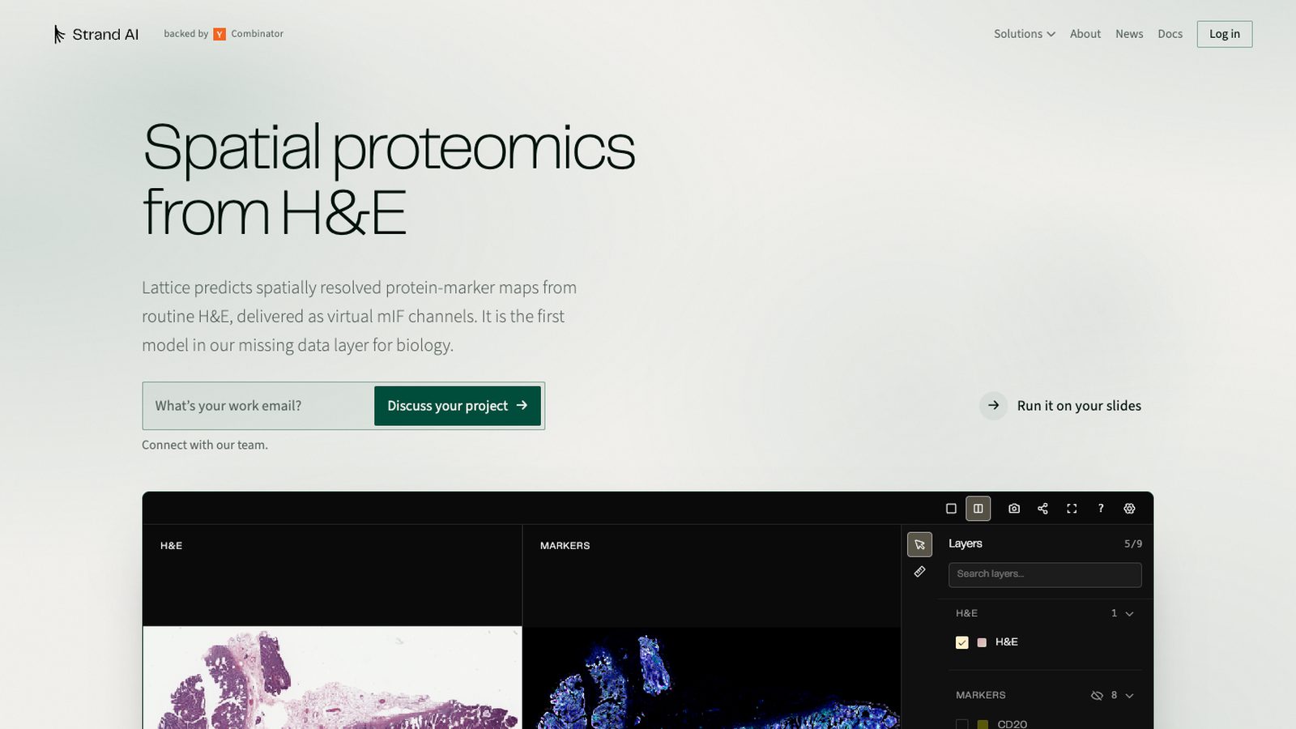Screen dimensions: 1296x729
Task: Click the 'Layers' panel heading
Action: click(965, 544)
